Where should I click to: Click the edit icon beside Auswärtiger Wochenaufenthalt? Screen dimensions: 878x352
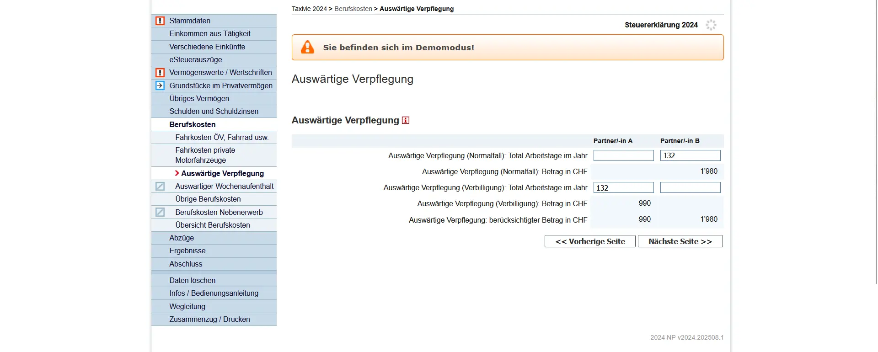160,187
